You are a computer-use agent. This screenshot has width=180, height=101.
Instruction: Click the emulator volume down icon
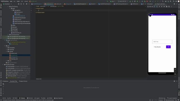[x=152, y=7]
